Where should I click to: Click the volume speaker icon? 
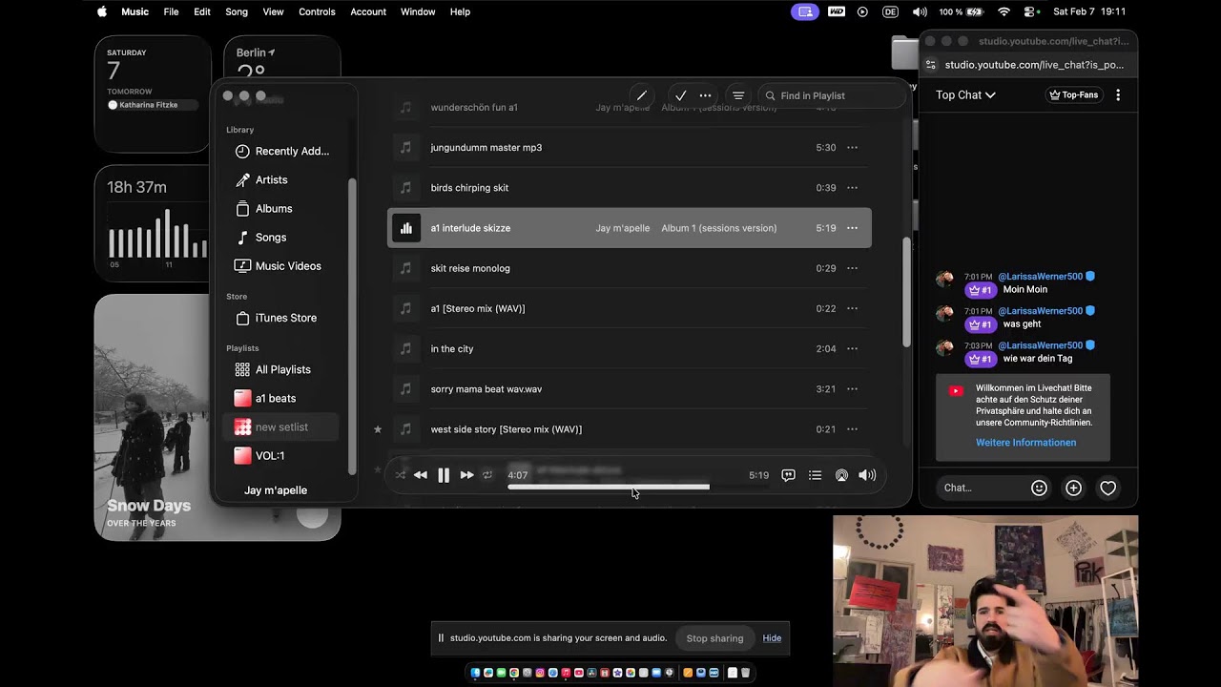[x=866, y=475]
